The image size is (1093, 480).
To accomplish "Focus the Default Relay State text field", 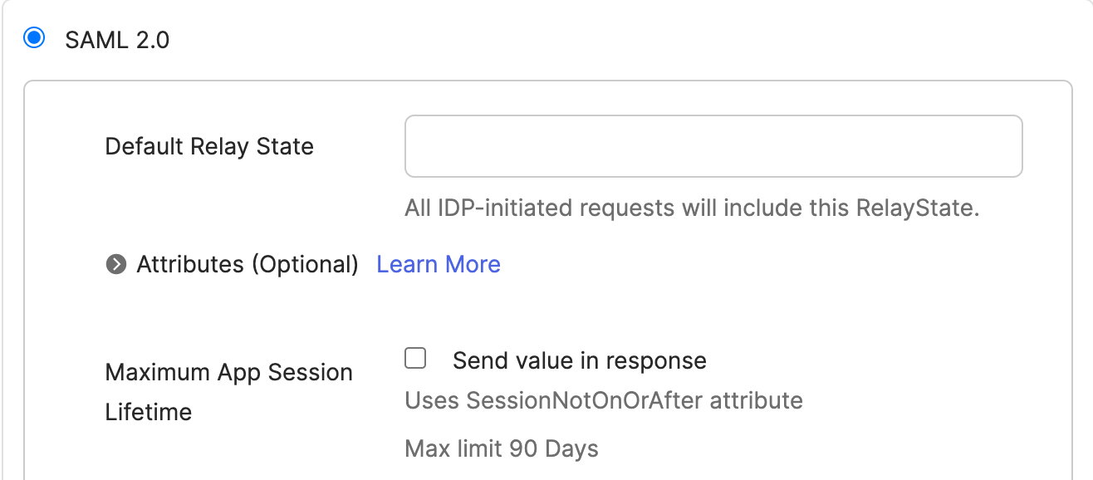I will click(x=713, y=146).
